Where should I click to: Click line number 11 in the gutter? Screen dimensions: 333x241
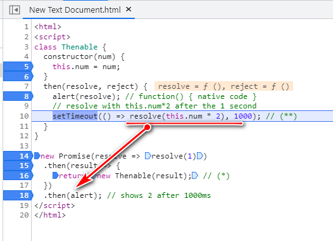coord(24,126)
